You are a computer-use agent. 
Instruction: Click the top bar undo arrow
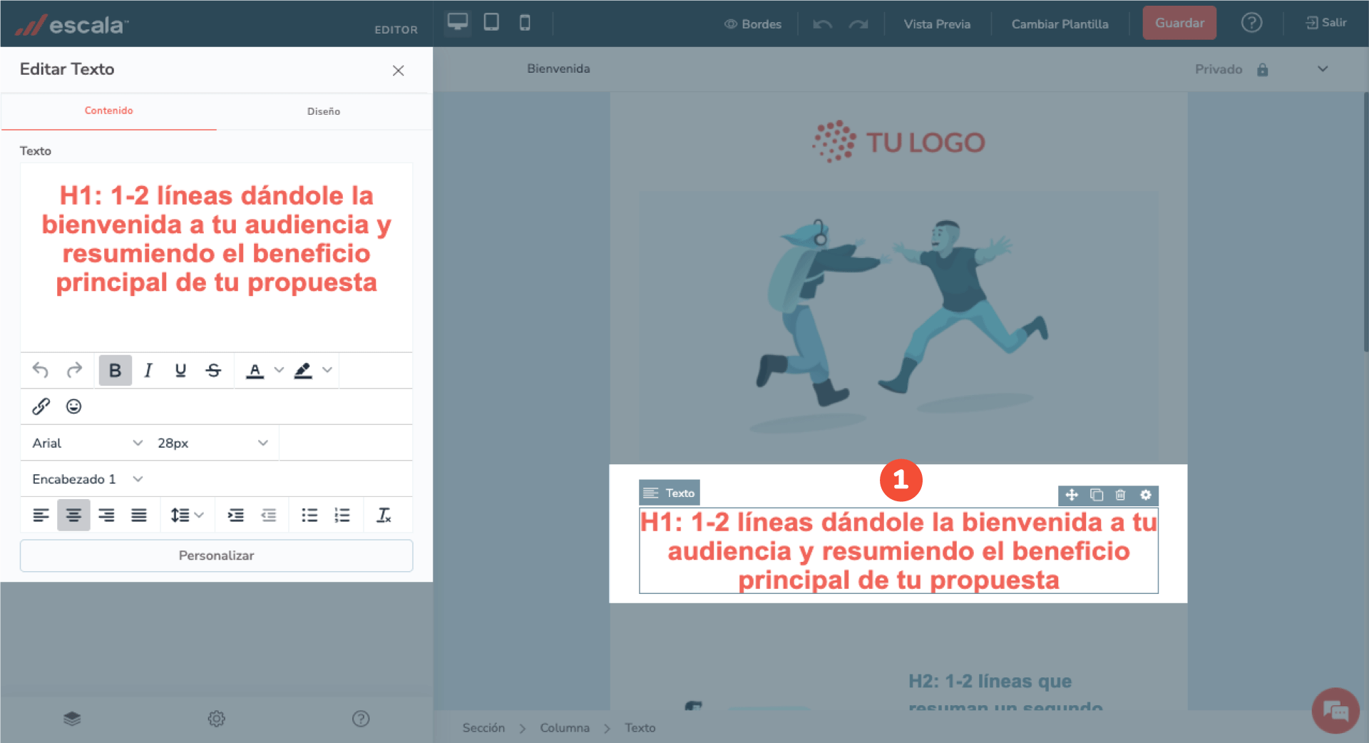(x=822, y=24)
